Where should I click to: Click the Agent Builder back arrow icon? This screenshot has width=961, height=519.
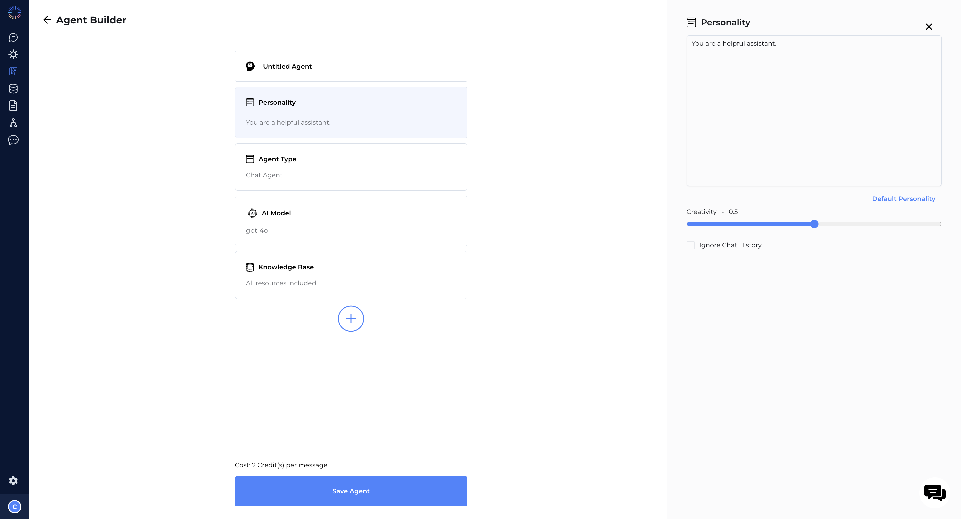click(x=47, y=20)
